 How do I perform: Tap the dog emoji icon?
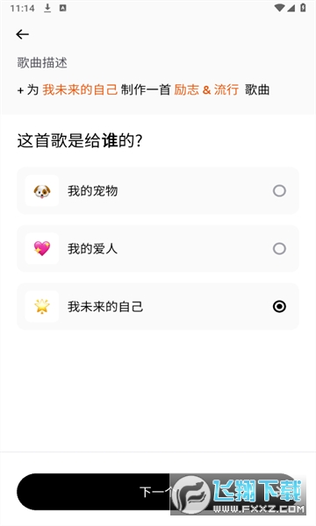(x=42, y=191)
